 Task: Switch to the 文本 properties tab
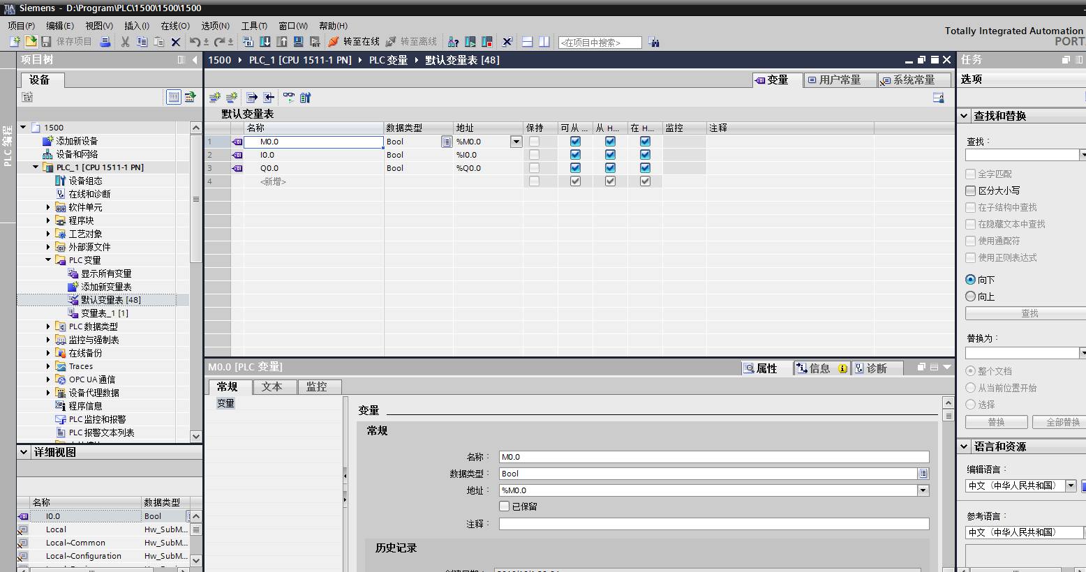[275, 386]
